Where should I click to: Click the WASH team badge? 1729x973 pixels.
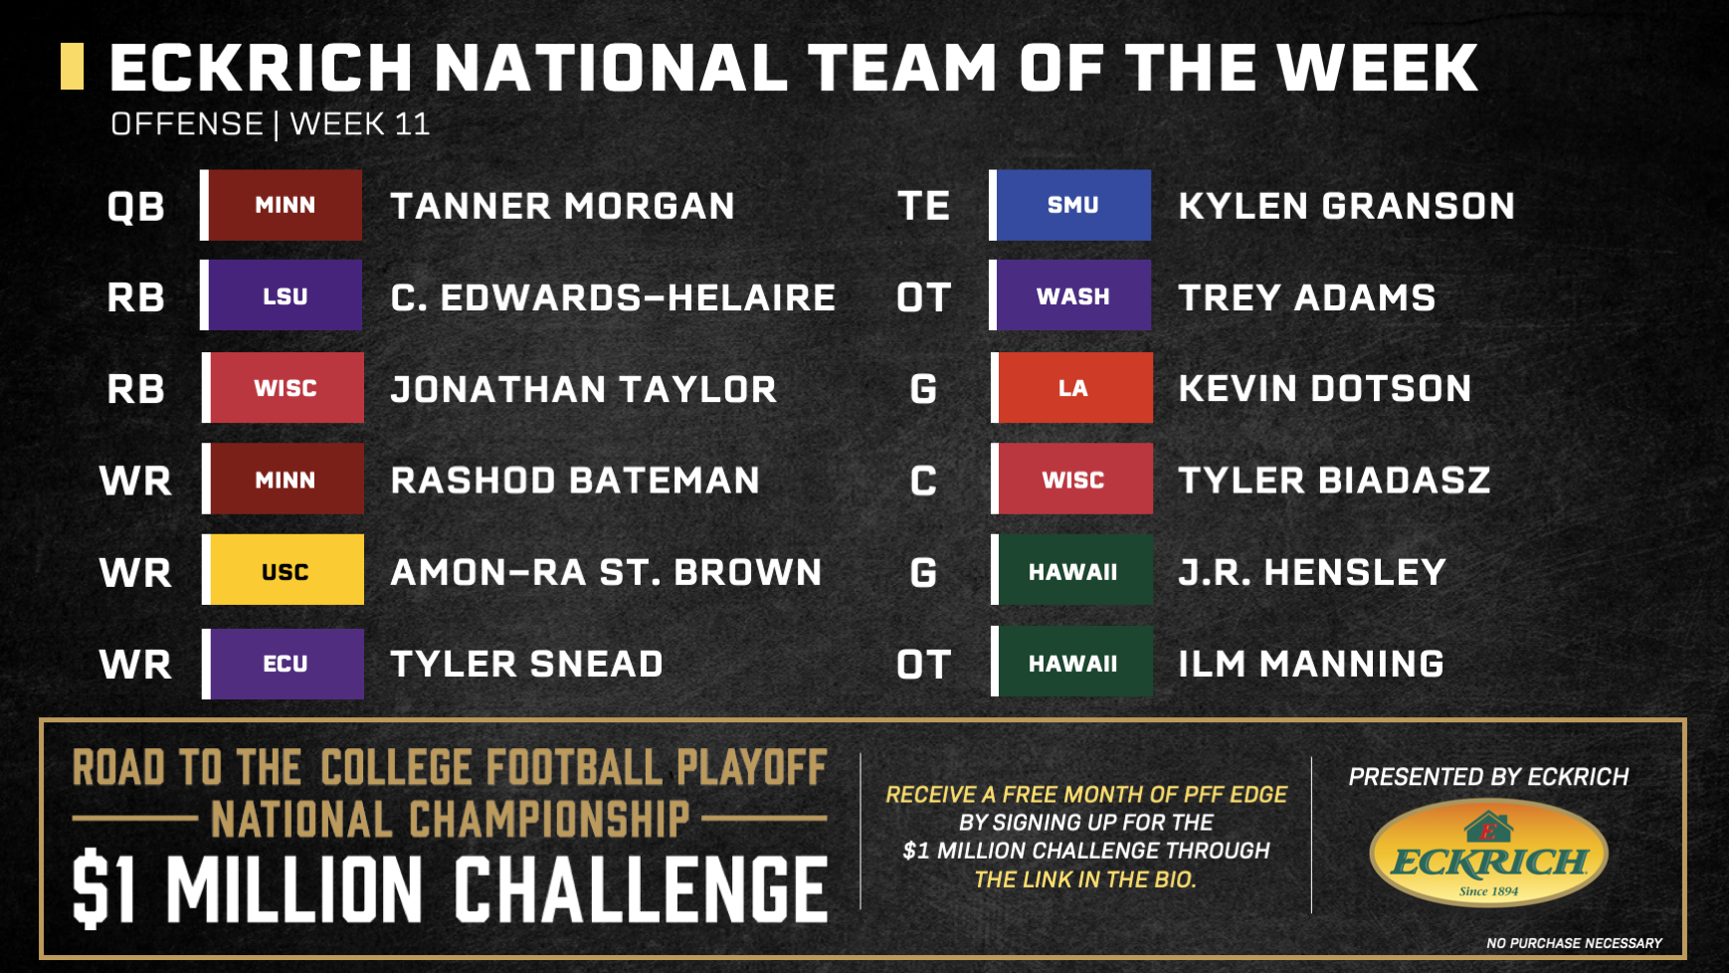click(x=1073, y=295)
